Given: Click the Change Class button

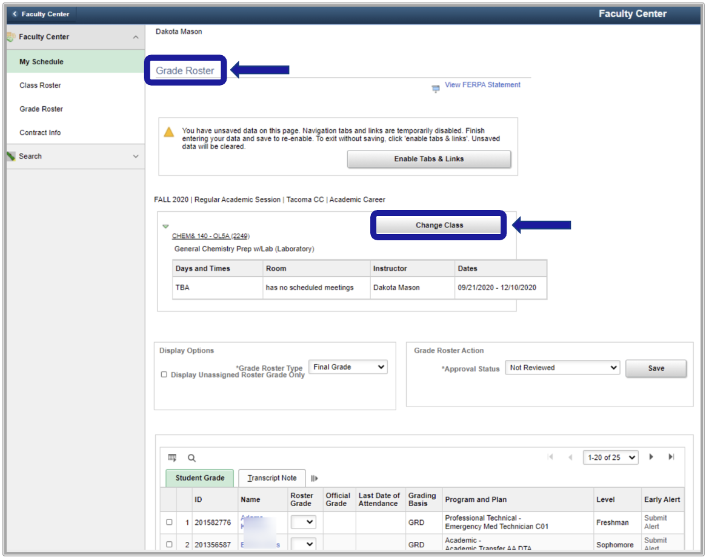Looking at the screenshot, I should pos(439,225).
